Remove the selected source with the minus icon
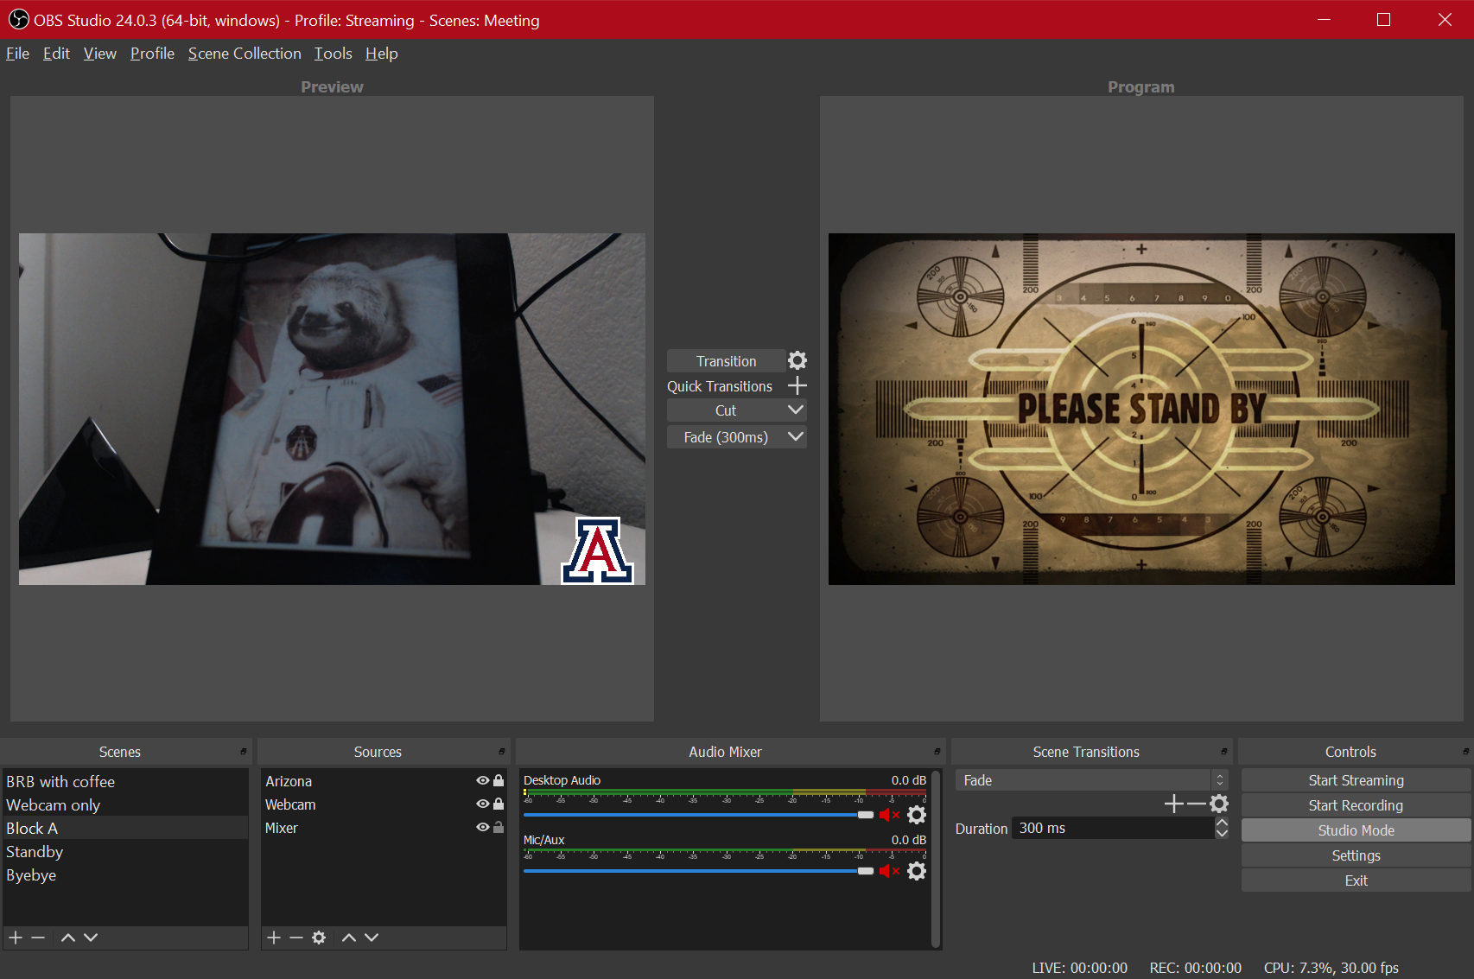This screenshot has width=1474, height=979. point(296,938)
